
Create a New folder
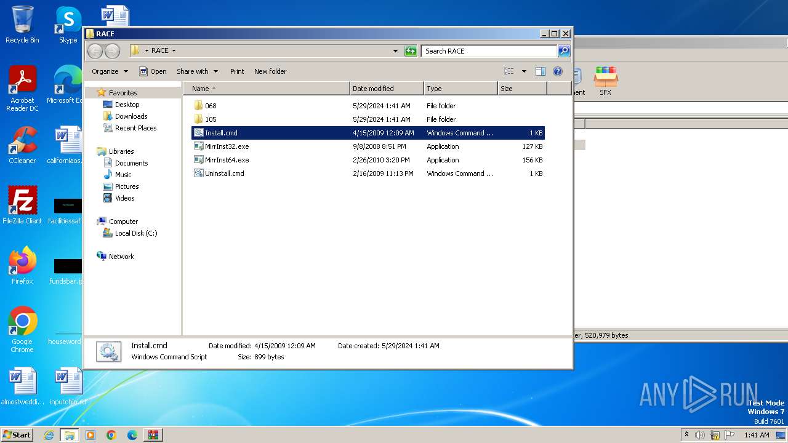pos(270,71)
